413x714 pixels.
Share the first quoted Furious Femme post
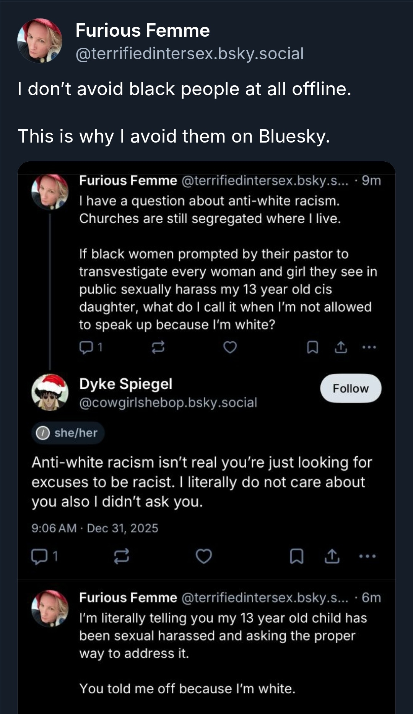click(341, 347)
